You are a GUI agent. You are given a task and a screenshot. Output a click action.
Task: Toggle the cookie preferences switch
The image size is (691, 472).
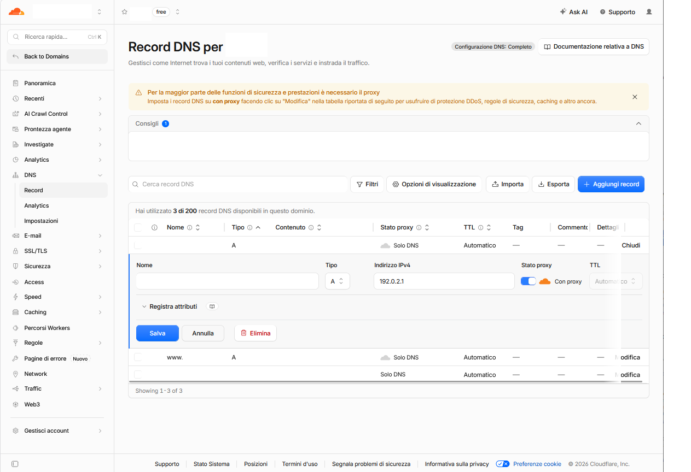click(x=503, y=464)
